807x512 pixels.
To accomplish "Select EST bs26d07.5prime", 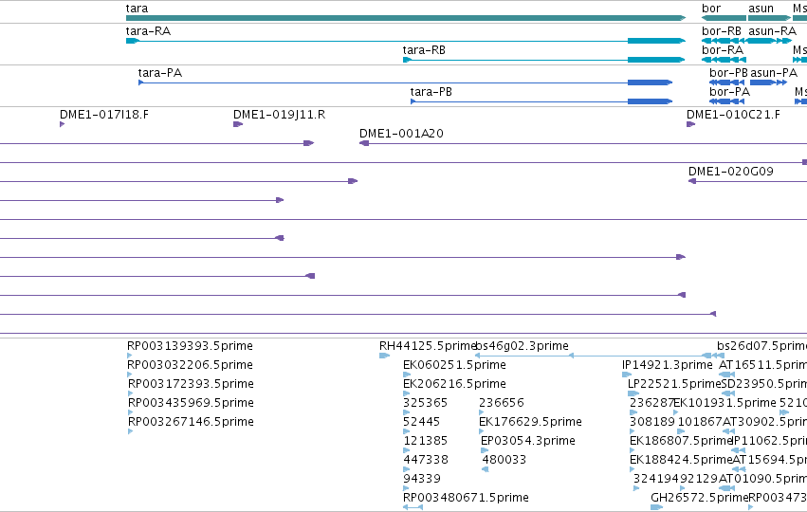I will tap(761, 346).
